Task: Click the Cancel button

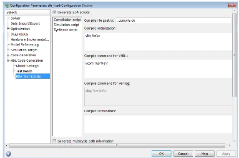Action: [x=183, y=153]
